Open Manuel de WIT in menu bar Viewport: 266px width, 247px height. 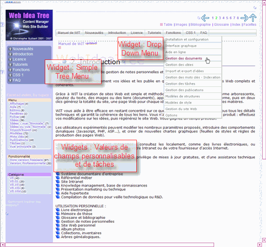pyautogui.click(x=69, y=32)
